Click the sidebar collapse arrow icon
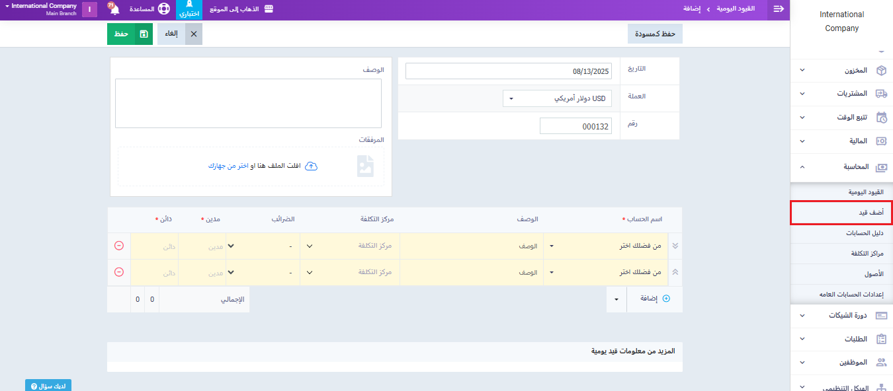The height and width of the screenshot is (391, 893). click(779, 9)
